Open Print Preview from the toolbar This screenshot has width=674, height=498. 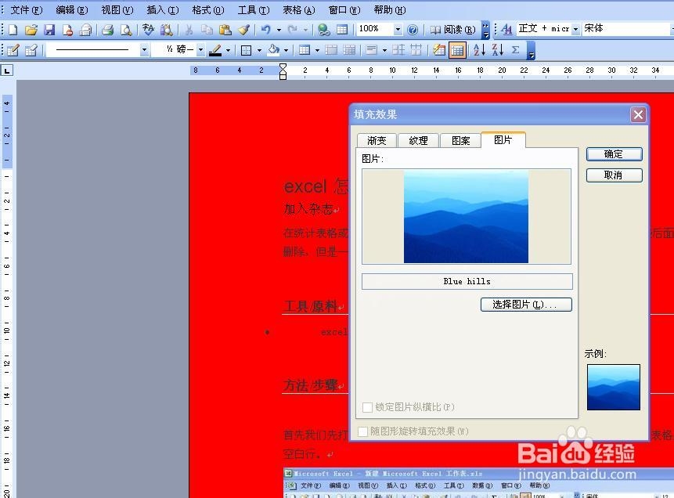click(x=126, y=30)
